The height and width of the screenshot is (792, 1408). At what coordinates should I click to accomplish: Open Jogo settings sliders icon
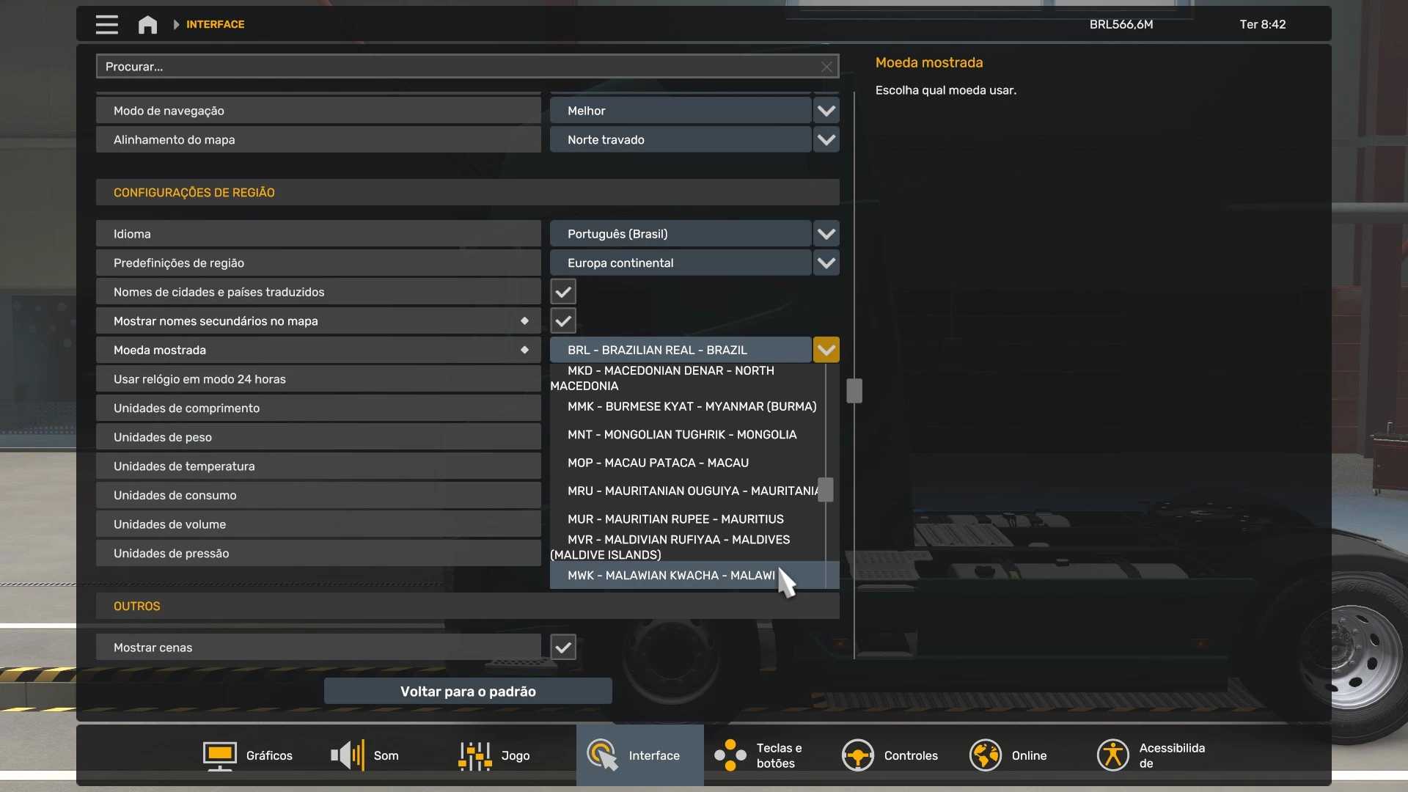475,755
